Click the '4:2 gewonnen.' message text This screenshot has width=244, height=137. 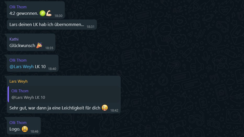[x=24, y=13]
